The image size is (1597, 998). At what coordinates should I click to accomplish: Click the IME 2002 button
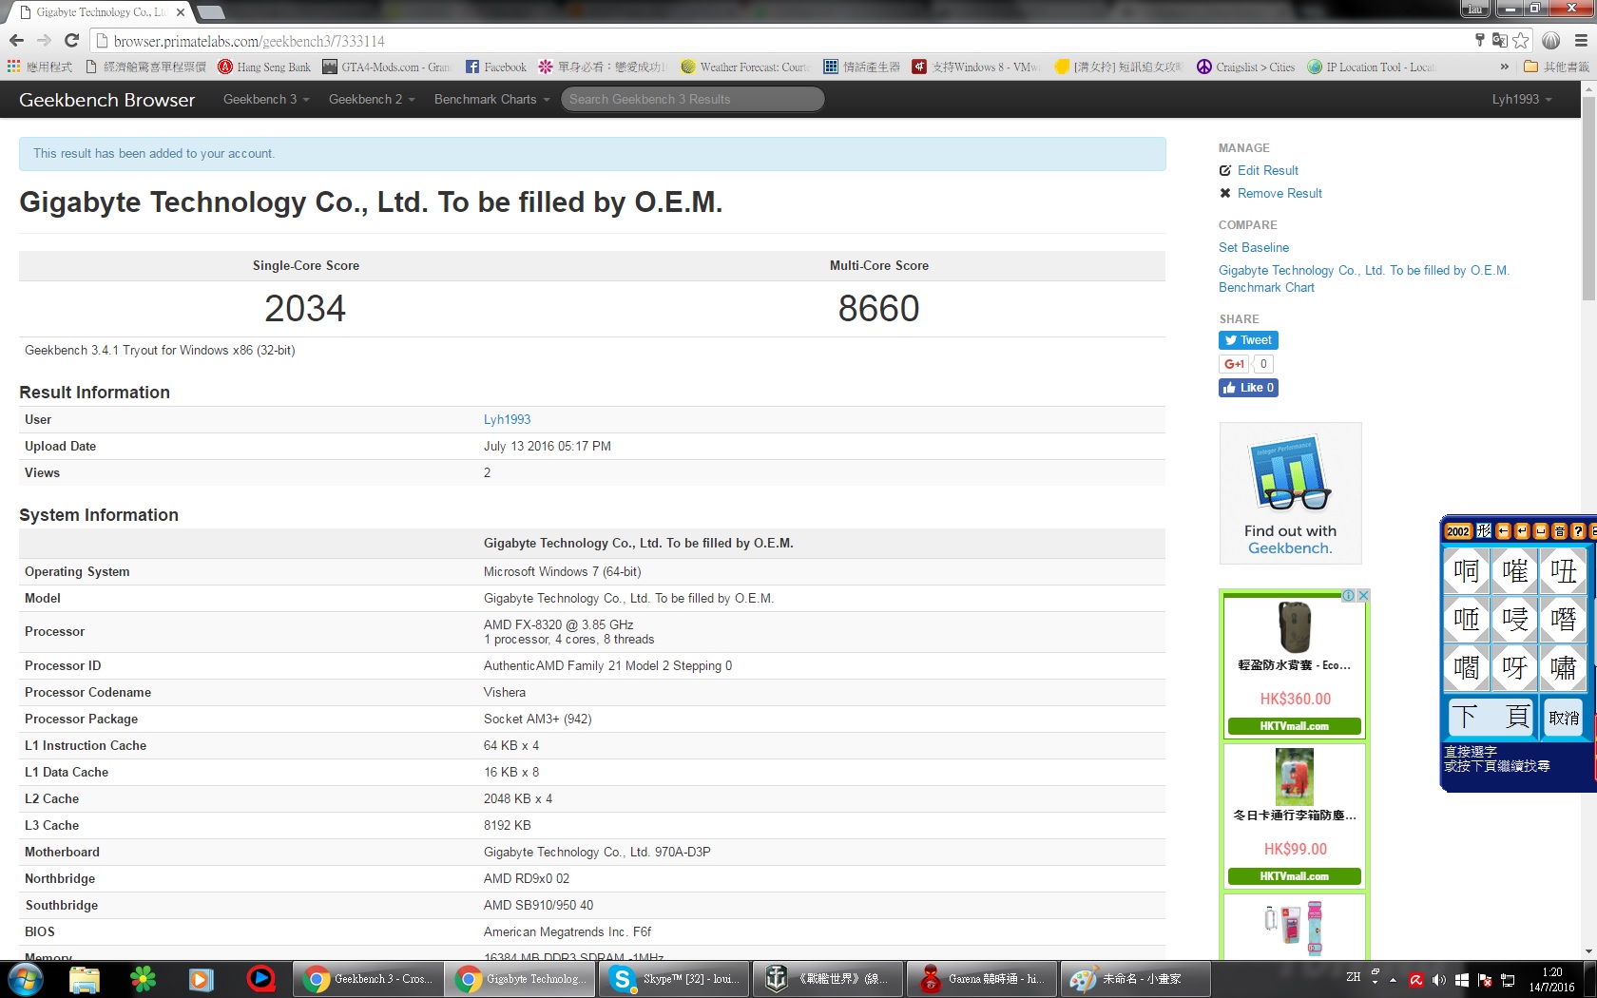(x=1458, y=531)
